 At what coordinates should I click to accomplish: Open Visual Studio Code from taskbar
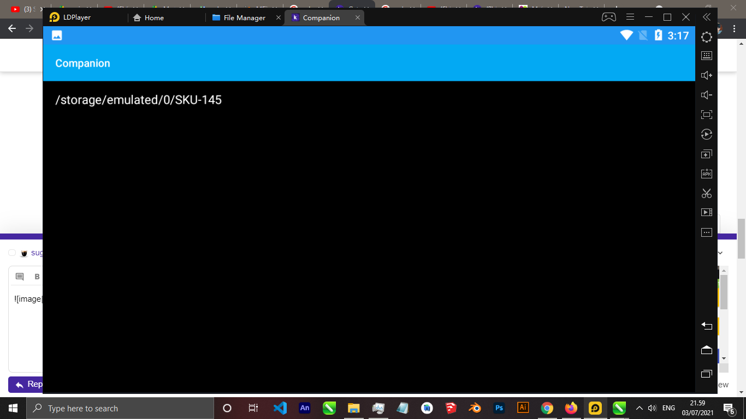pyautogui.click(x=280, y=408)
